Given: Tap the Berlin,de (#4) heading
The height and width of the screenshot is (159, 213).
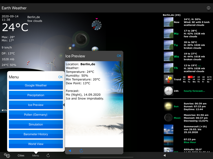Looking at the screenshot, I should (172, 15).
